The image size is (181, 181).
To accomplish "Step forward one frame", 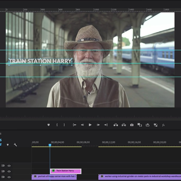I will pos(98,125).
